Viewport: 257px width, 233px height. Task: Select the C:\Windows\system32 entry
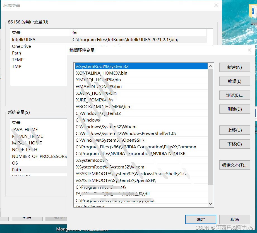[141, 113]
